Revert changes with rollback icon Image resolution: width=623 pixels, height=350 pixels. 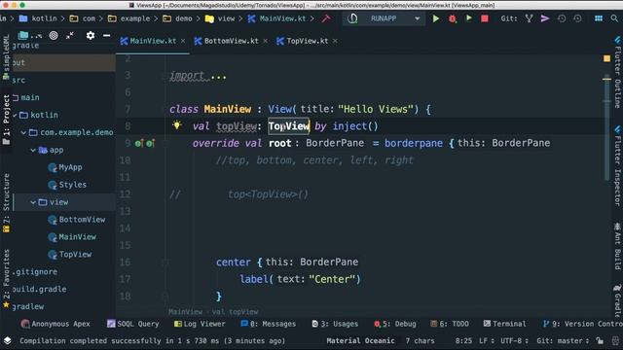point(577,18)
